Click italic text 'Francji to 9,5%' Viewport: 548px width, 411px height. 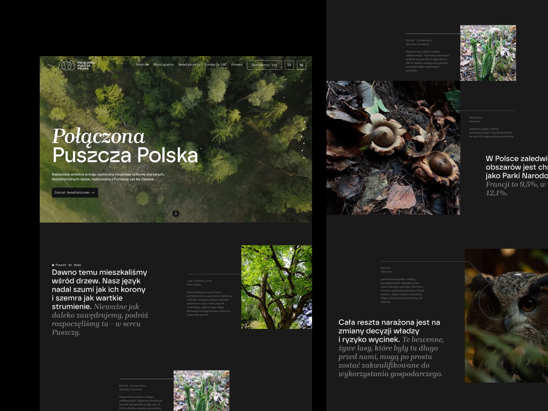coord(517,188)
